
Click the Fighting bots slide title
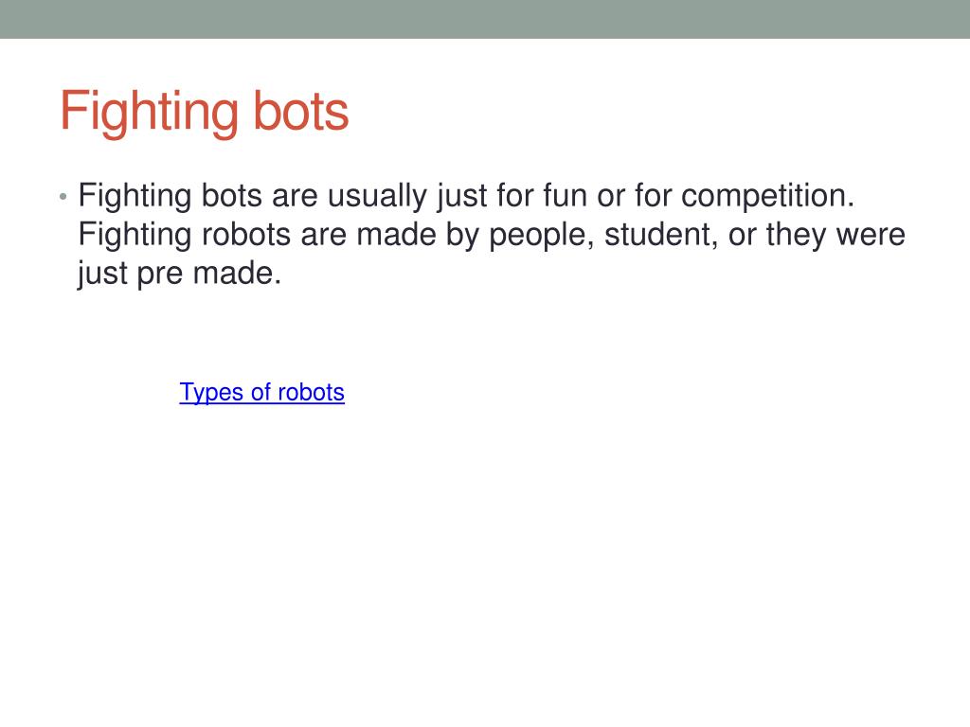coord(205,112)
